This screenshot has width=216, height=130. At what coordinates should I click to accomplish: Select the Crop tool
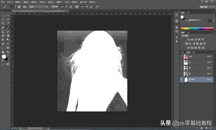tap(3, 23)
